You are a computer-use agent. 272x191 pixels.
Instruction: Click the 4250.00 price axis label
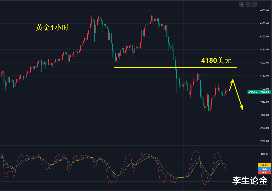[x=264, y=50]
